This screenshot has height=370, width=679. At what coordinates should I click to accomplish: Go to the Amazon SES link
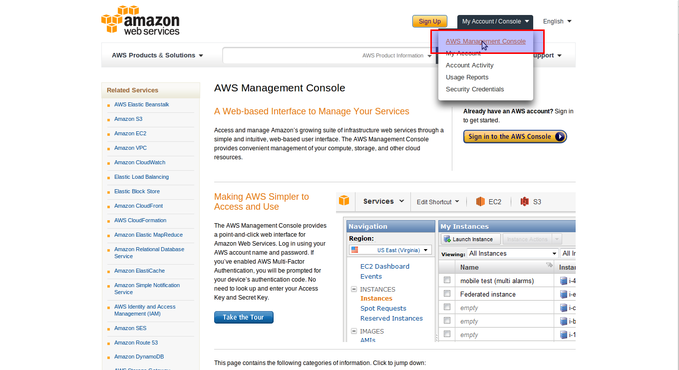130,328
